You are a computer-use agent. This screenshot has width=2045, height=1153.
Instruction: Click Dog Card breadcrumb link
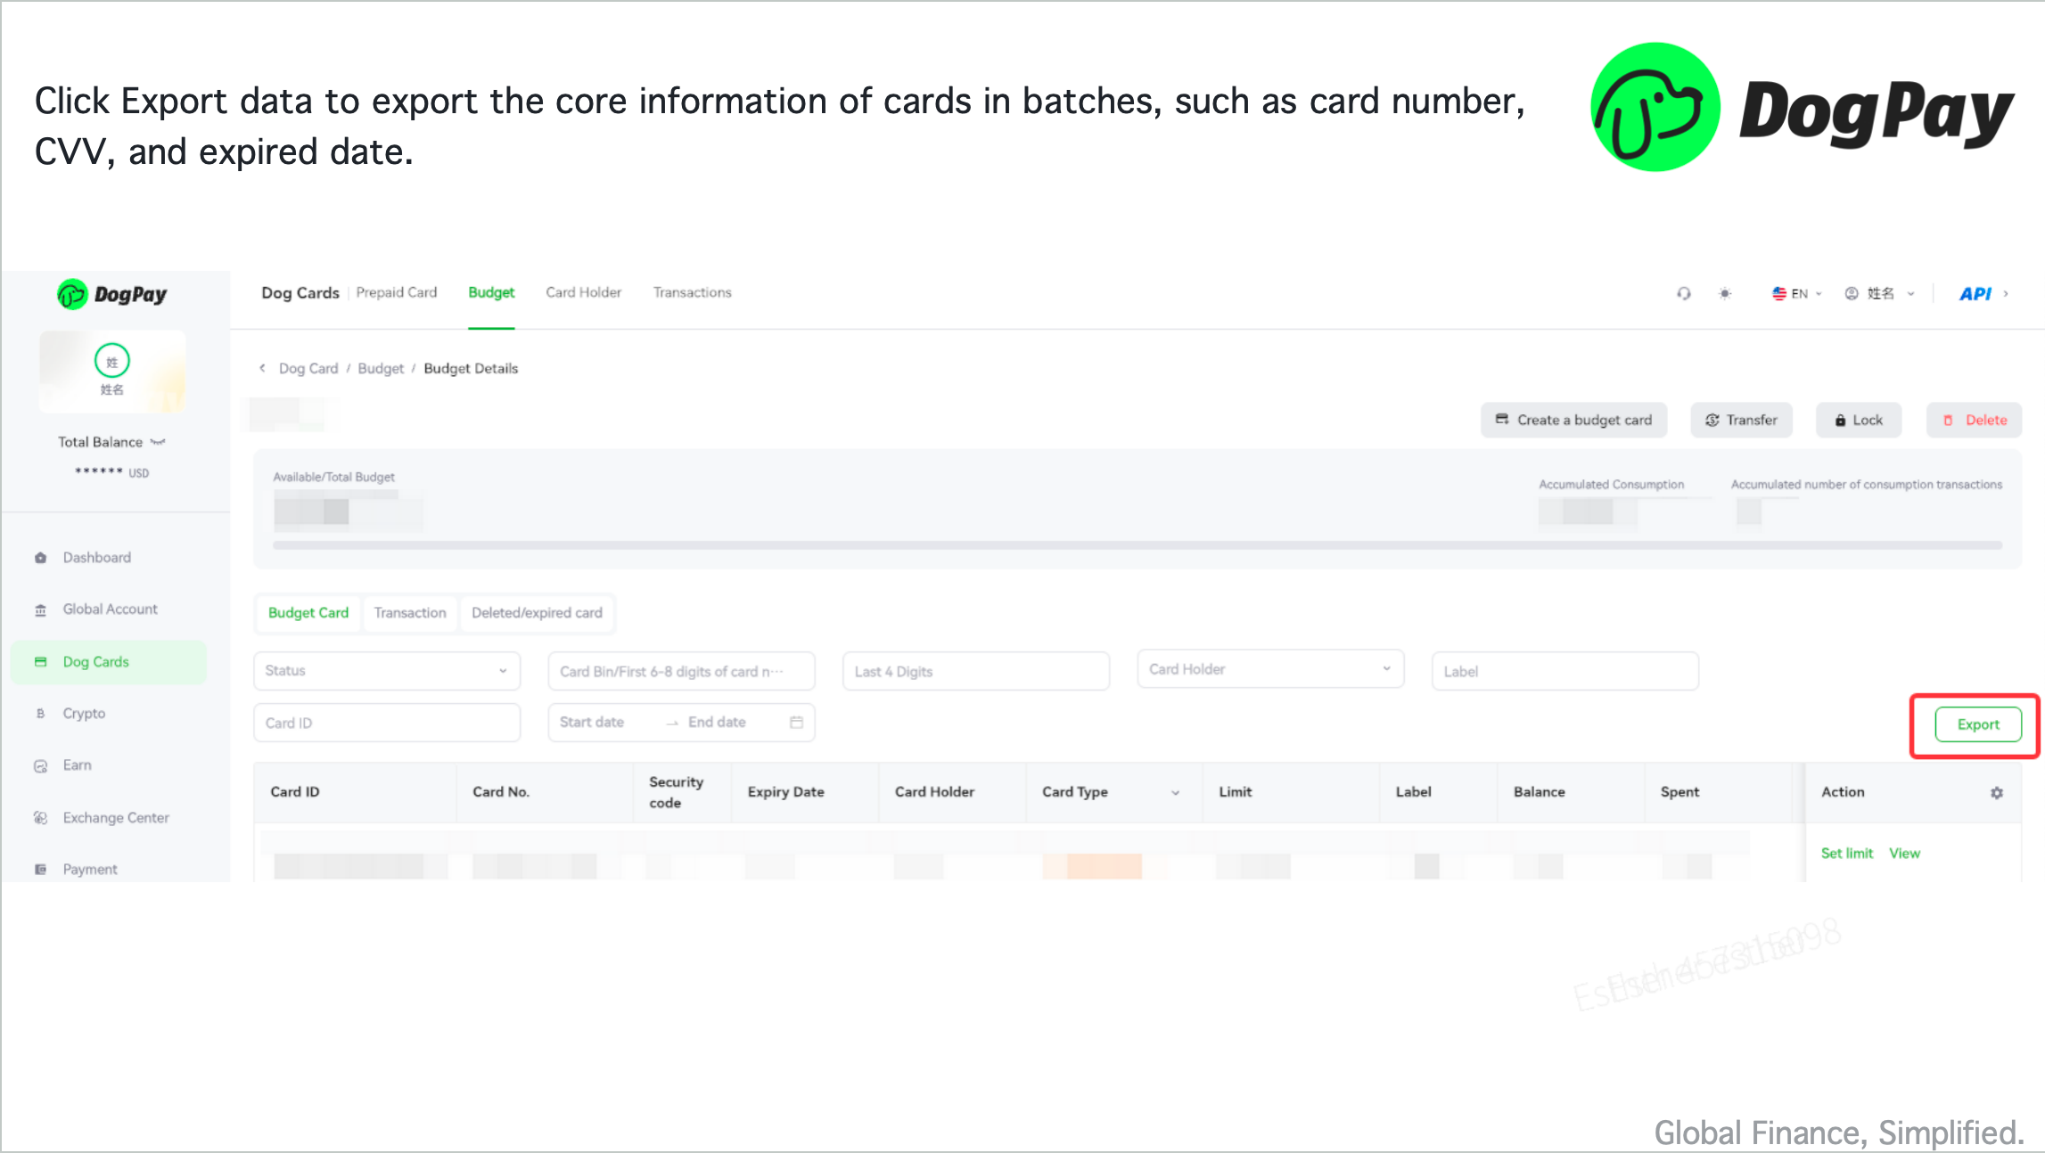[308, 368]
